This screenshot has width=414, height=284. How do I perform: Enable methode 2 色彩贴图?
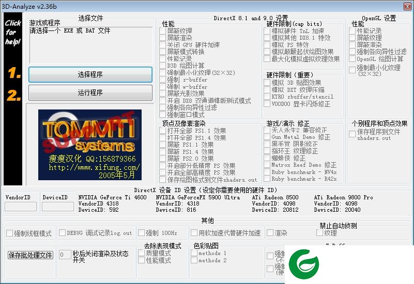194,260
